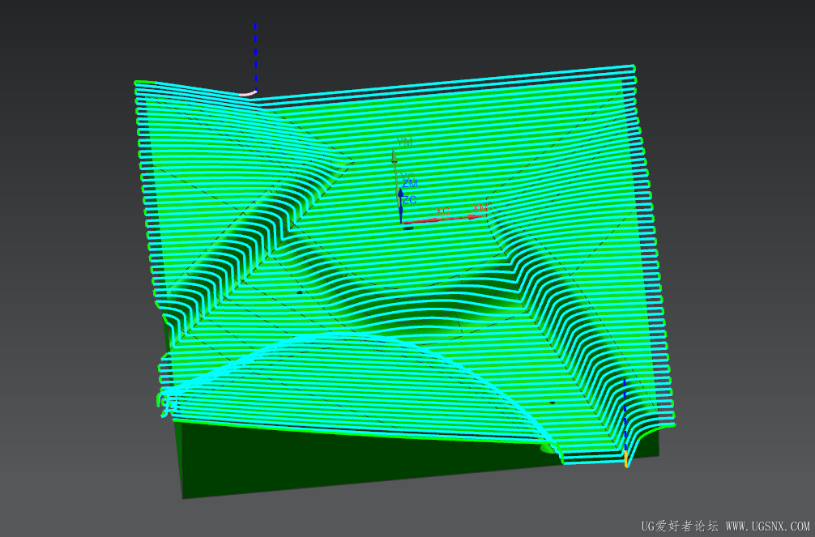Select the blue dashed approach line at top
The width and height of the screenshot is (815, 537).
(x=255, y=56)
